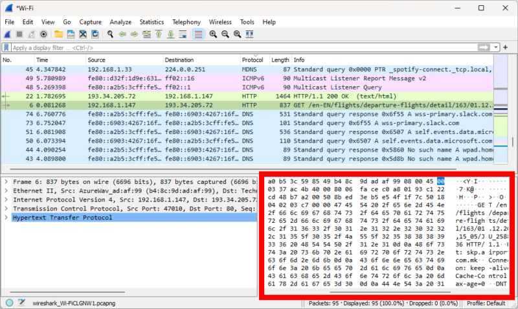This screenshot has width=518, height=309.
Task: Apply the display filter arrow button
Action: pyautogui.click(x=484, y=47)
